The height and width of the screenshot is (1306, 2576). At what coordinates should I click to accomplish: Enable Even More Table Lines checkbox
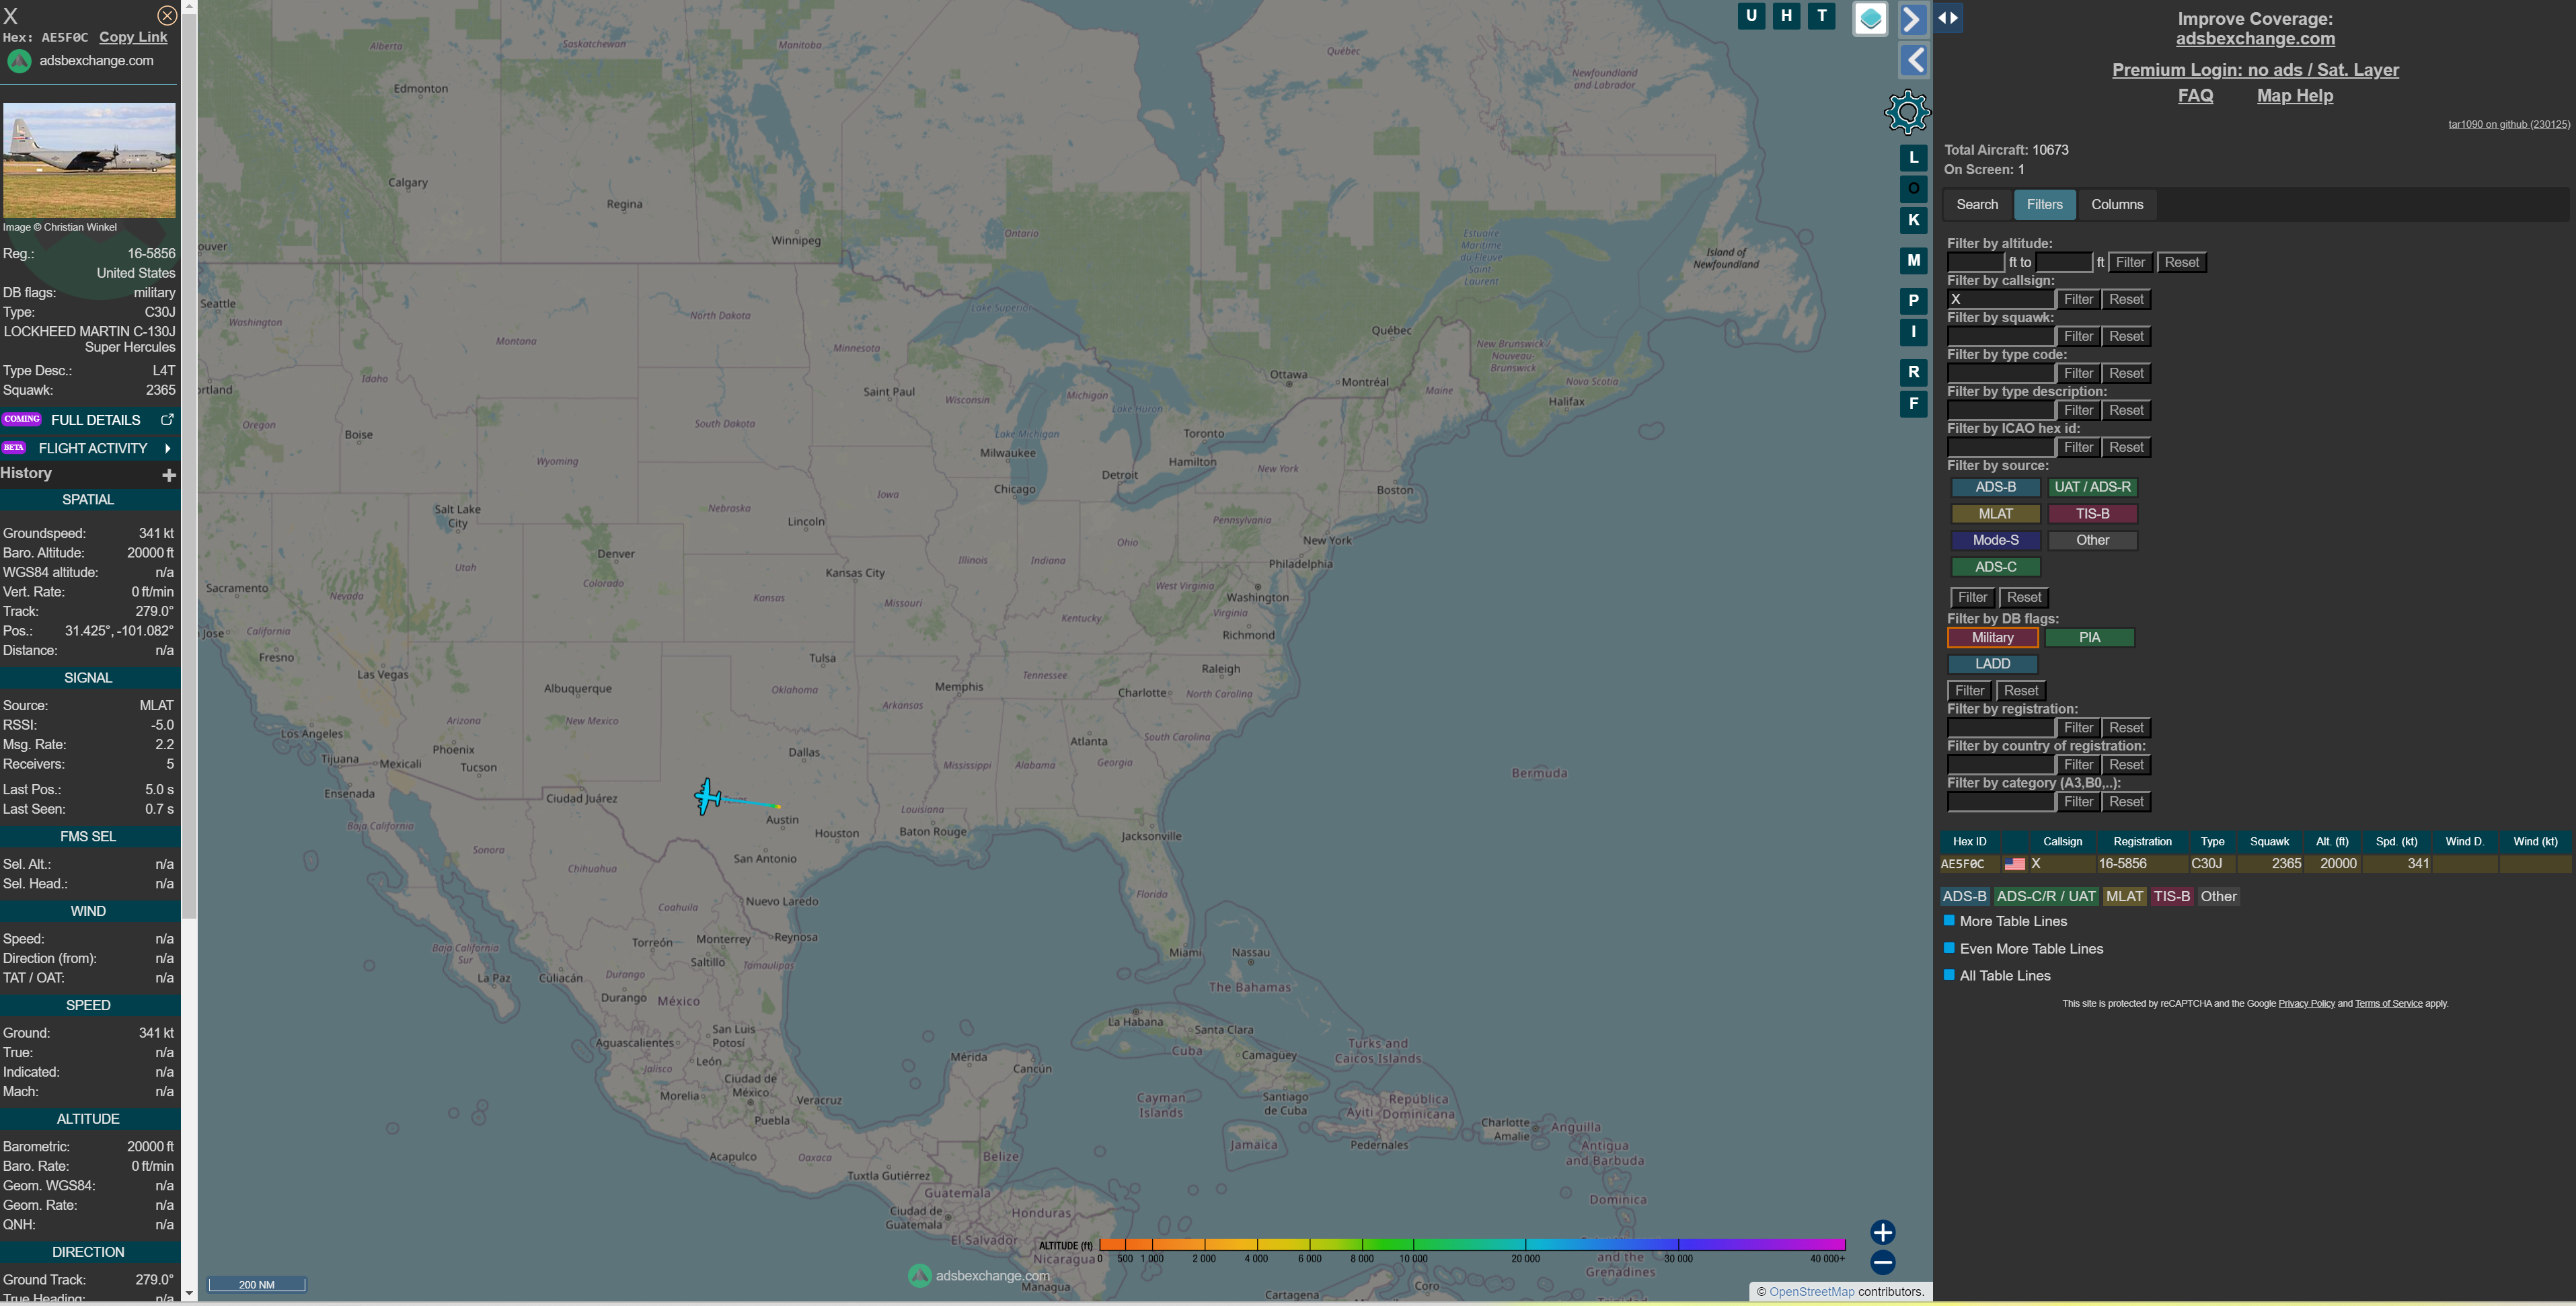tap(1948, 947)
